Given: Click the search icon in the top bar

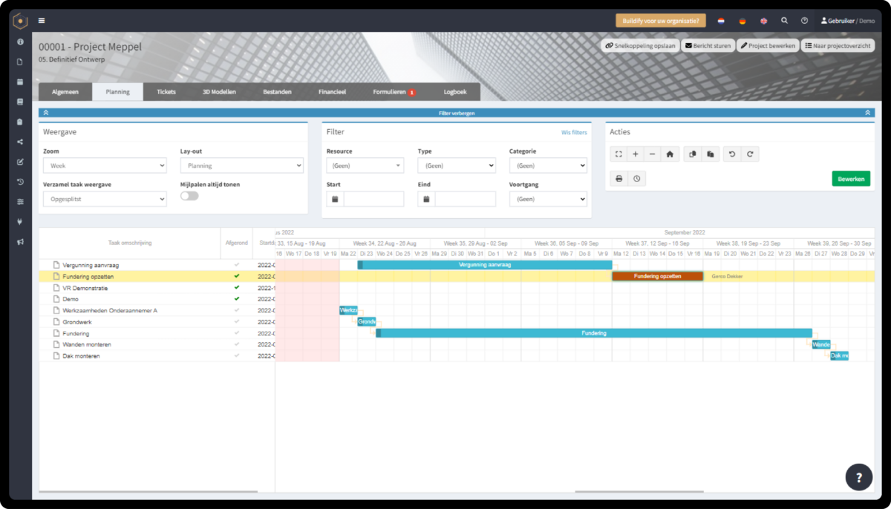Looking at the screenshot, I should (x=784, y=20).
